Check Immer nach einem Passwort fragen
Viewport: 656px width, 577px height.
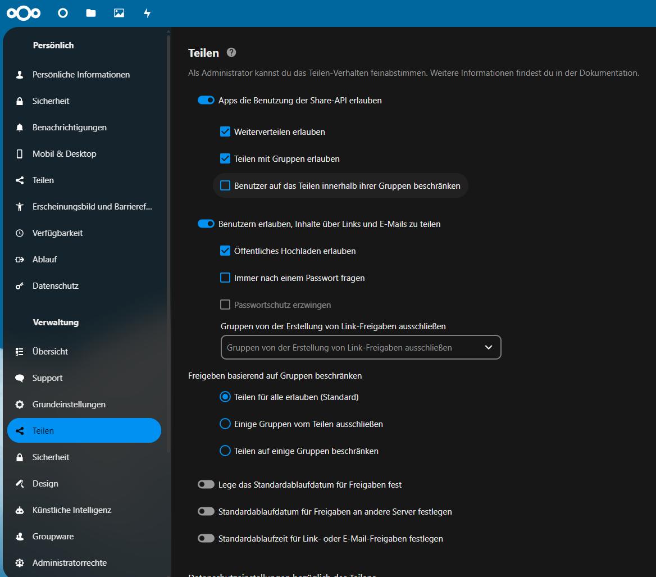point(225,278)
